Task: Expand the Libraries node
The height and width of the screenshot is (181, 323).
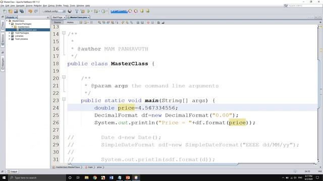Action: coord(10,36)
